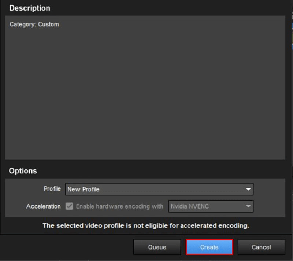Click the Enable hardware encoding with label
293x261 pixels.
(x=119, y=206)
